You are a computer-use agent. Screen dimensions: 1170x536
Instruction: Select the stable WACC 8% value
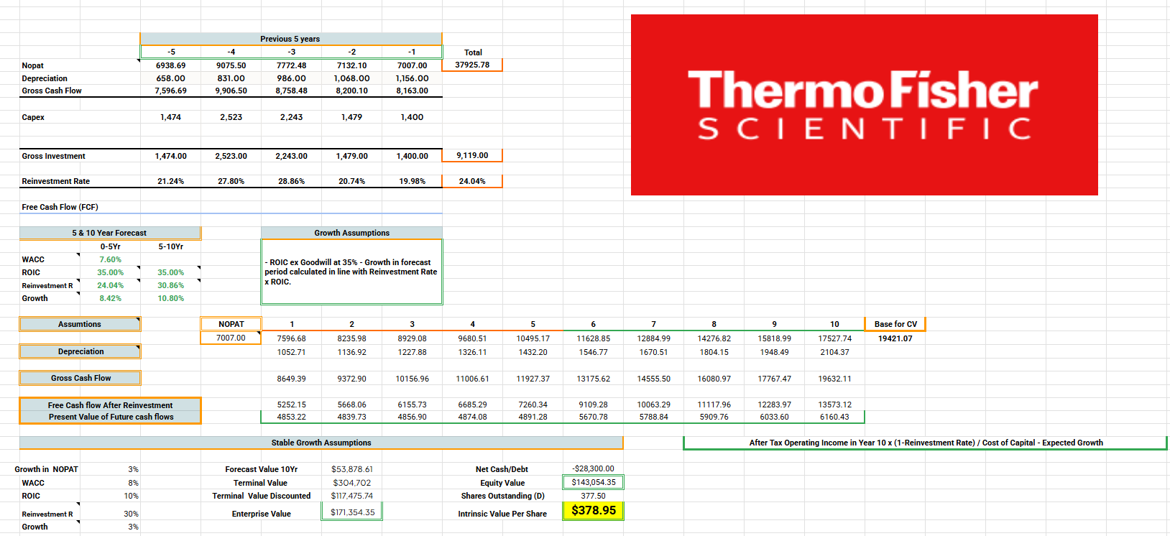pyautogui.click(x=133, y=483)
